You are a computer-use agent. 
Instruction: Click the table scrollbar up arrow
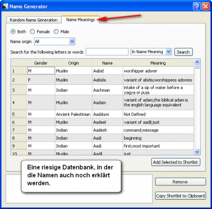point(197,62)
